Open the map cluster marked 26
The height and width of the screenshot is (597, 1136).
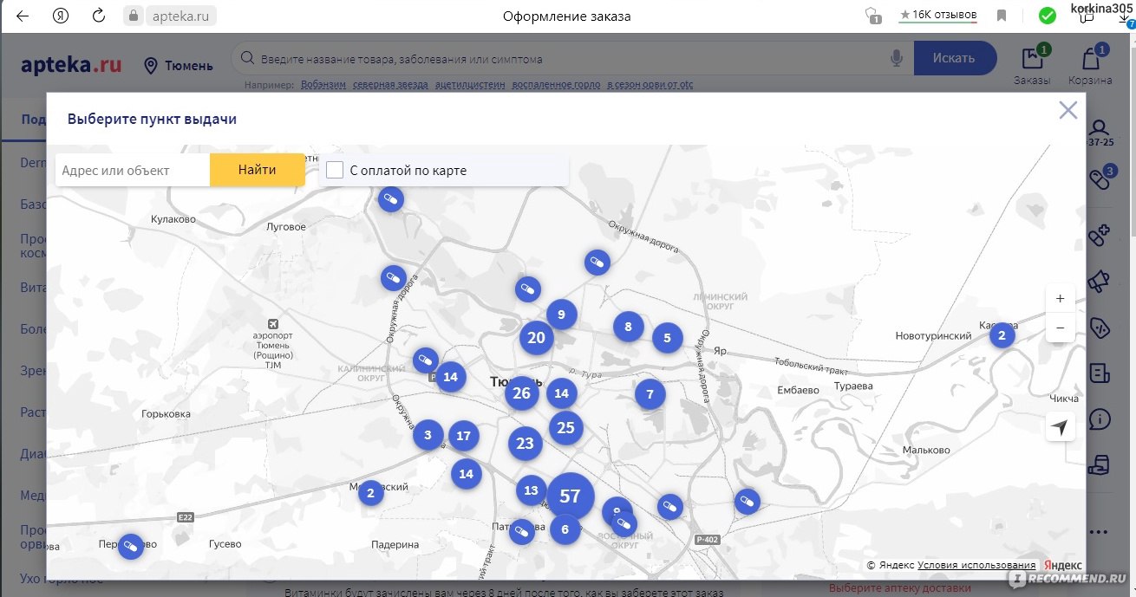click(x=521, y=393)
